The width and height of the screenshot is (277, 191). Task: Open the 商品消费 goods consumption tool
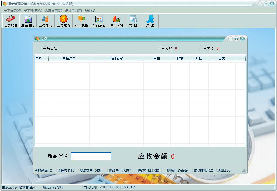[99, 21]
